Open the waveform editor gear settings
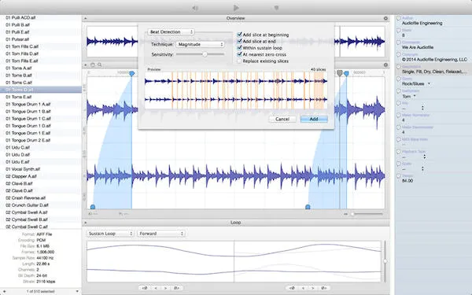This screenshot has width=472, height=295. point(385,65)
